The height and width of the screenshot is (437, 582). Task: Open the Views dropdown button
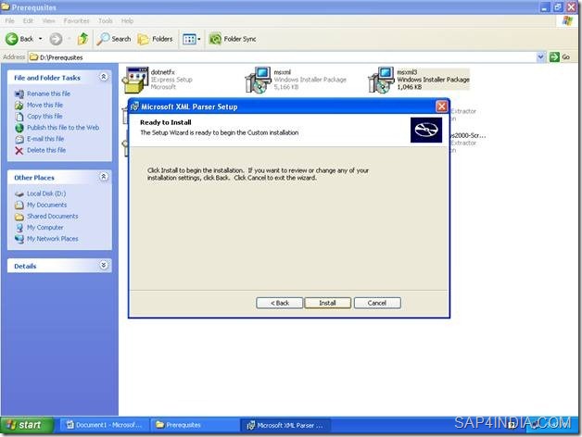[x=191, y=39]
